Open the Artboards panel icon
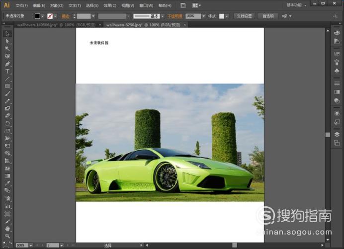This screenshot has height=249, width=344. coord(337,143)
